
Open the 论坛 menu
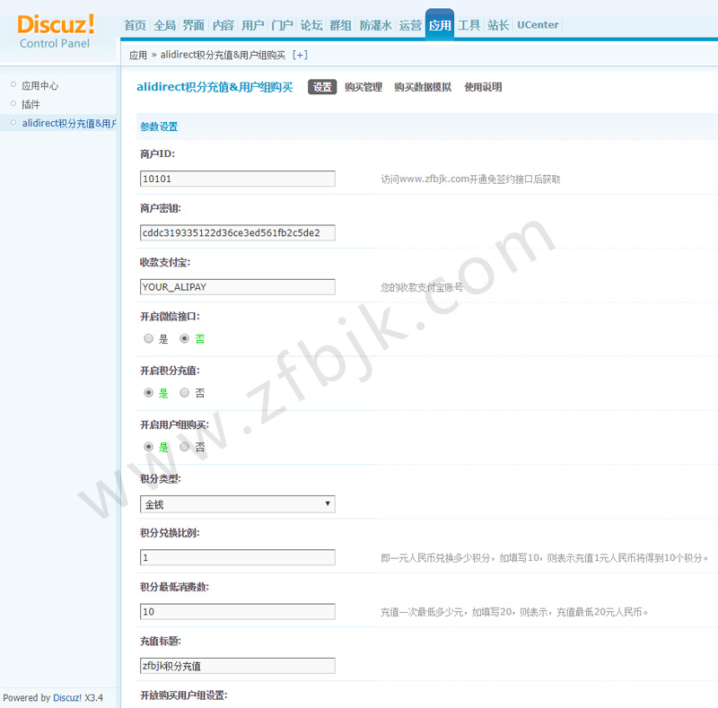pos(311,25)
